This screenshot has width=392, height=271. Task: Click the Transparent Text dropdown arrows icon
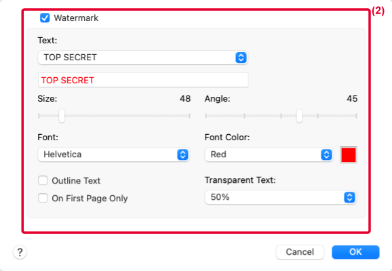click(x=349, y=198)
